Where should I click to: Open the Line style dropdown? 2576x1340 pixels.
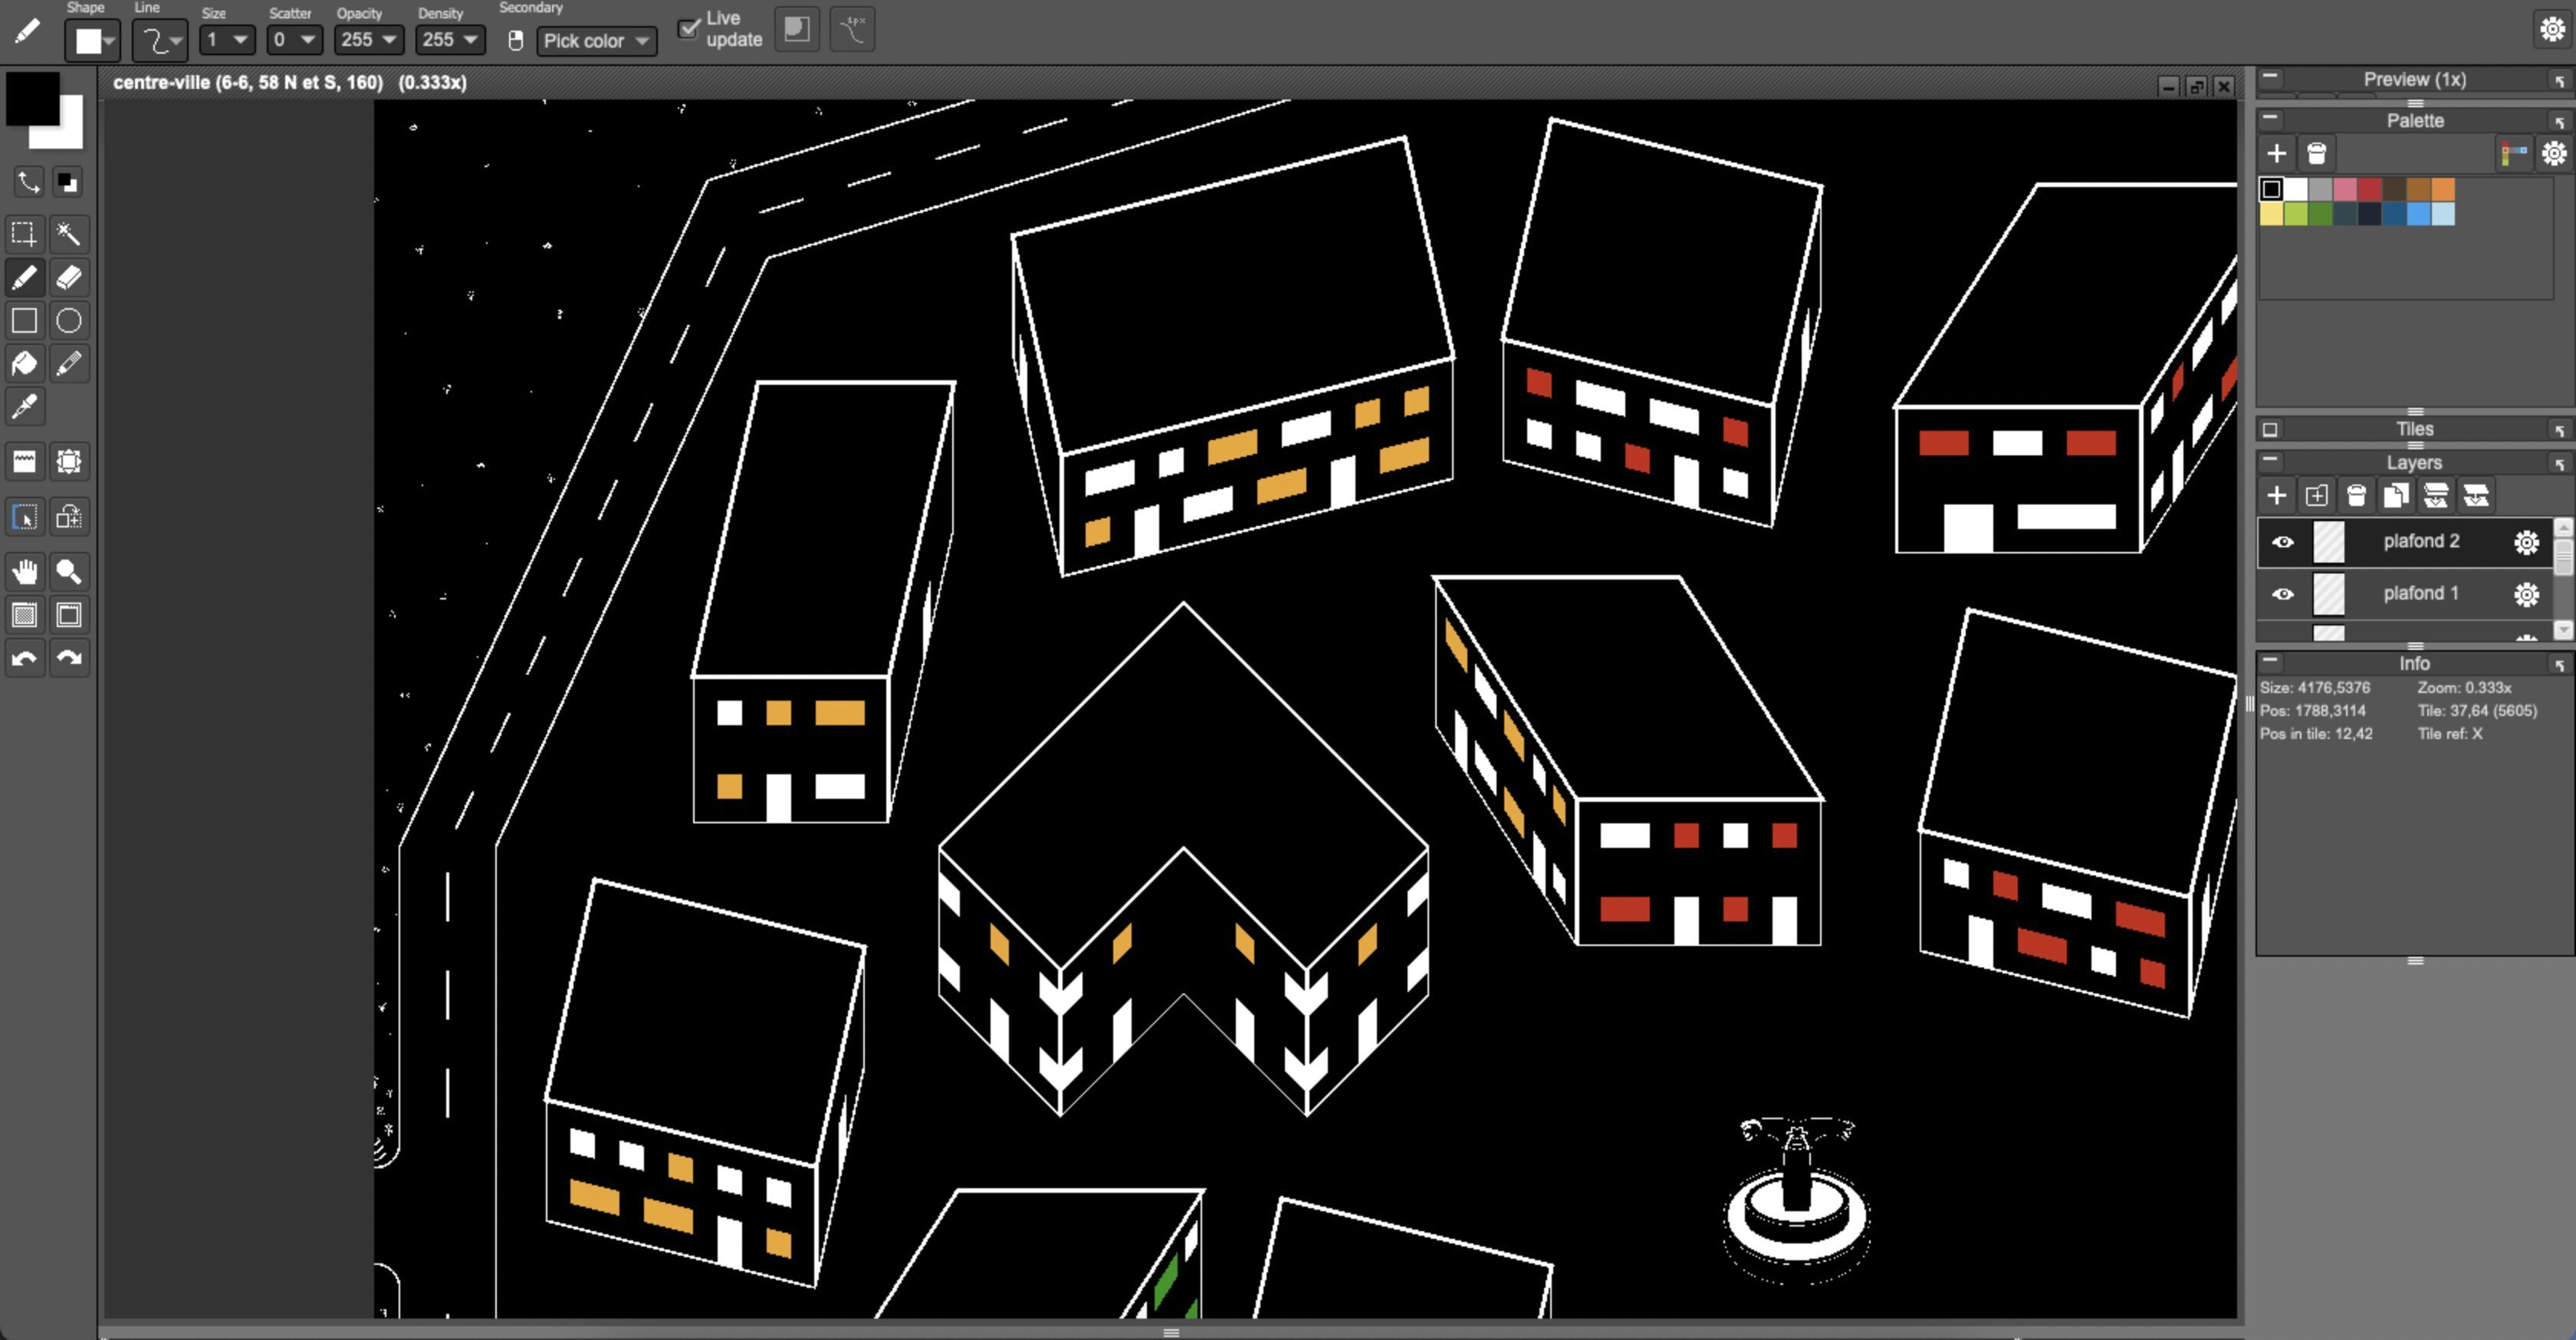point(160,40)
